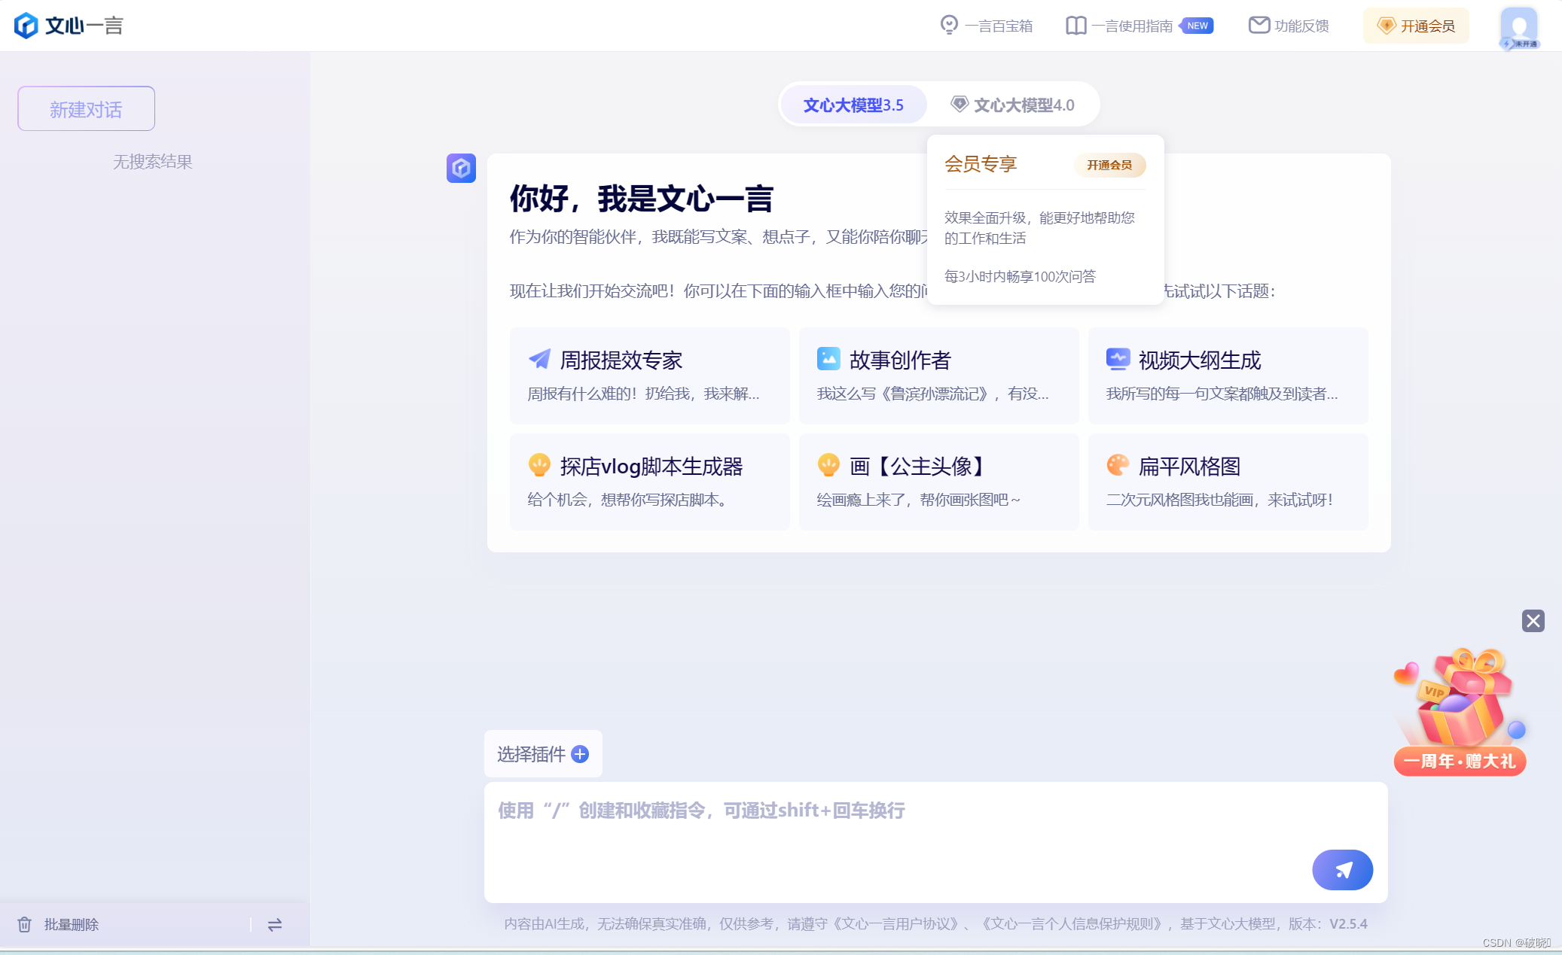This screenshot has height=955, width=1562.
Task: Click 效果全面升级 description in popup
Action: click(x=1039, y=227)
